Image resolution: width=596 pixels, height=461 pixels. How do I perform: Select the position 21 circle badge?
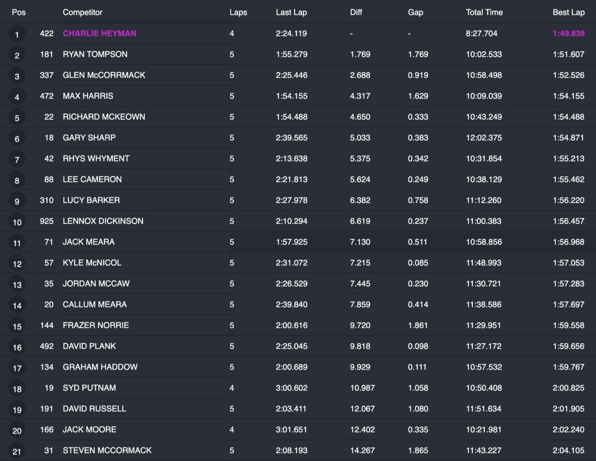pyautogui.click(x=17, y=452)
